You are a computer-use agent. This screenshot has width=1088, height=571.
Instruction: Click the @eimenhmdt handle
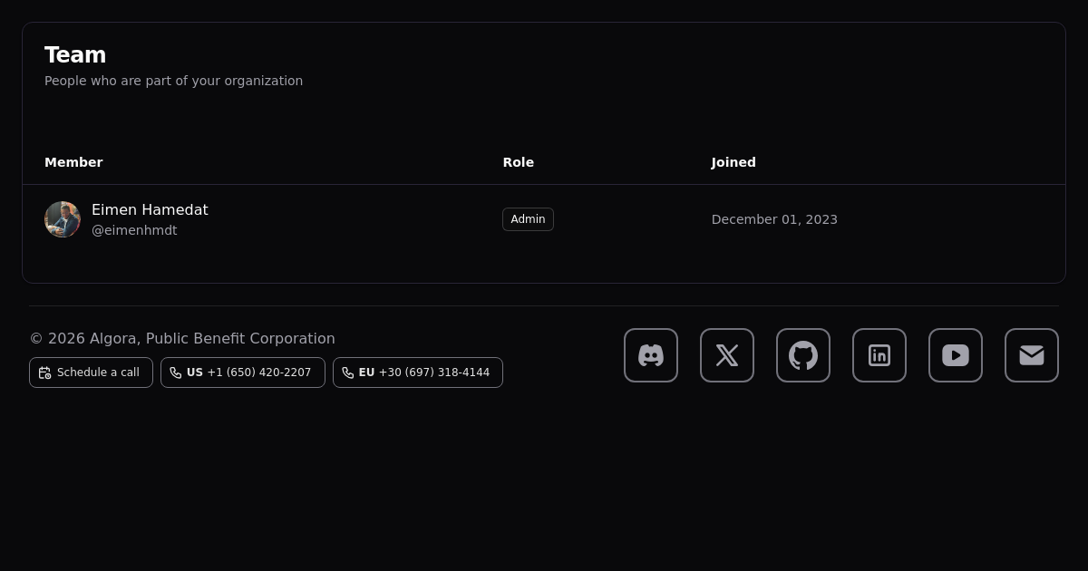pyautogui.click(x=134, y=230)
